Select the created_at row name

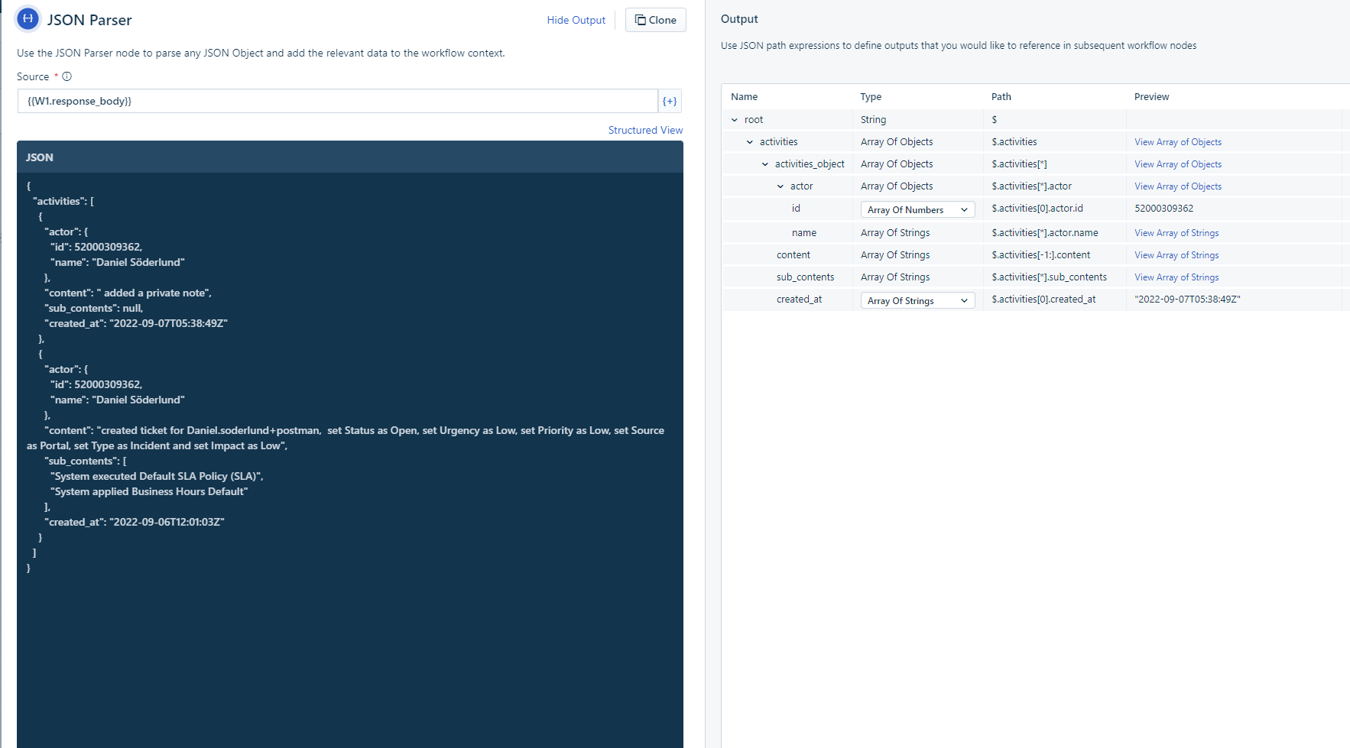click(799, 299)
